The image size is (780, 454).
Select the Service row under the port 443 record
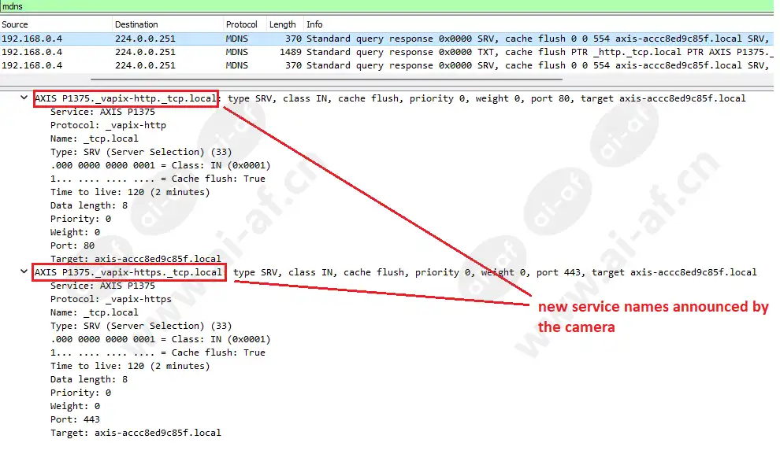103,286
